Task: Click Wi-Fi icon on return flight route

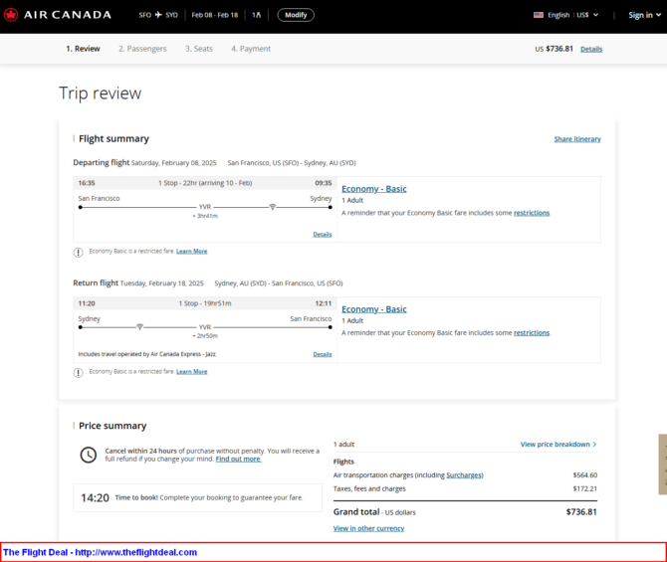Action: click(x=139, y=327)
